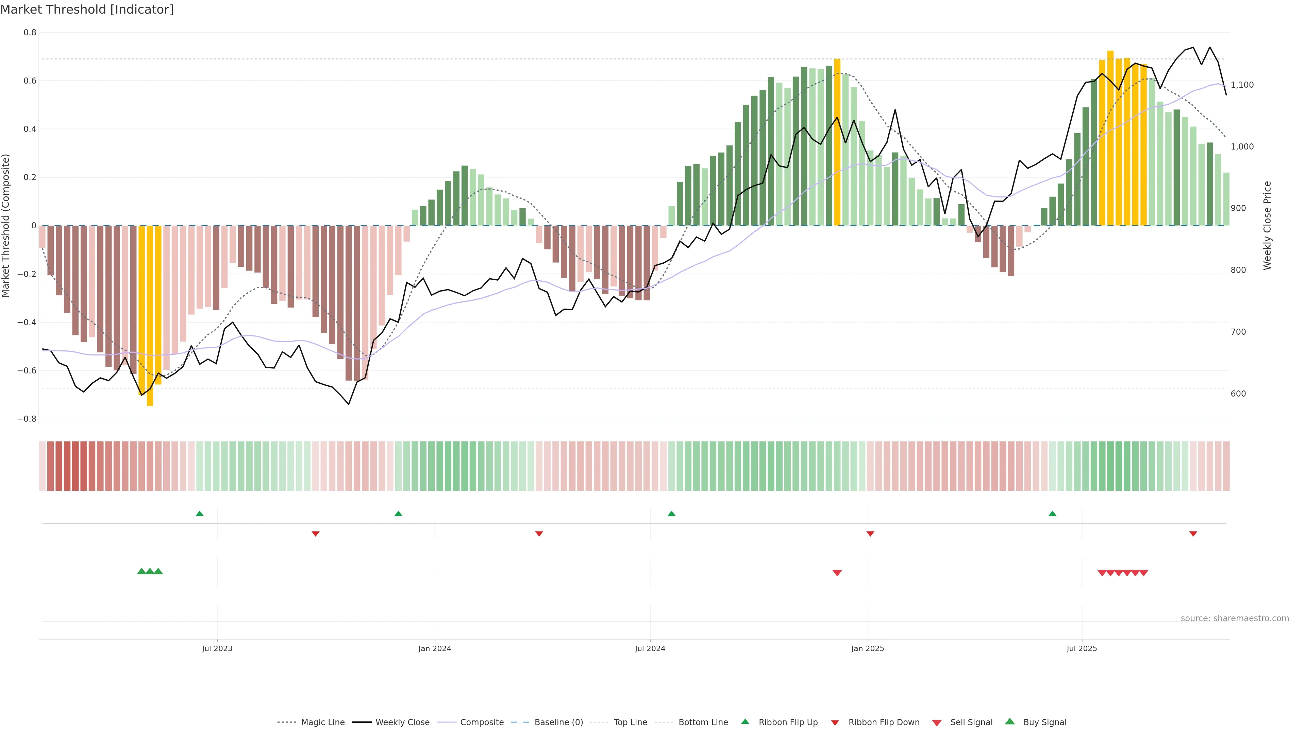1306x734 pixels.
Task: Click the ribbon flip up marker before Jul 2023
Action: (x=200, y=514)
